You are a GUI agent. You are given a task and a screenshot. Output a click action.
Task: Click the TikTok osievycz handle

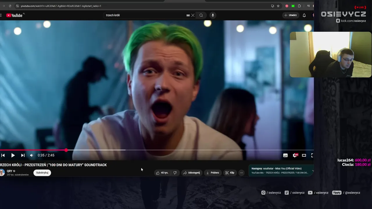pyautogui.click(x=294, y=192)
